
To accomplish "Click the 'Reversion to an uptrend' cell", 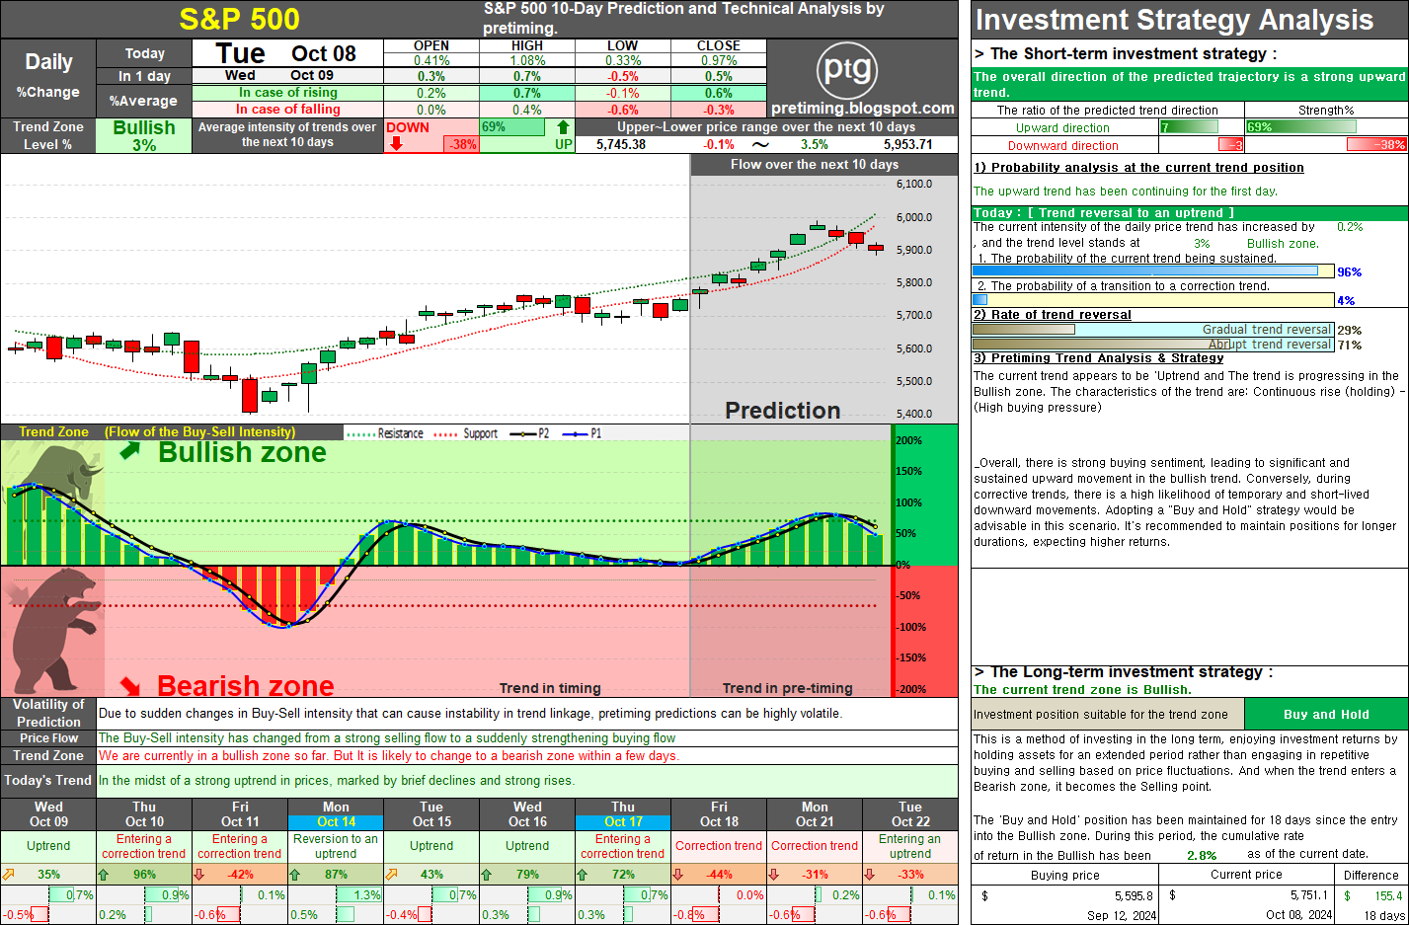I will (336, 846).
